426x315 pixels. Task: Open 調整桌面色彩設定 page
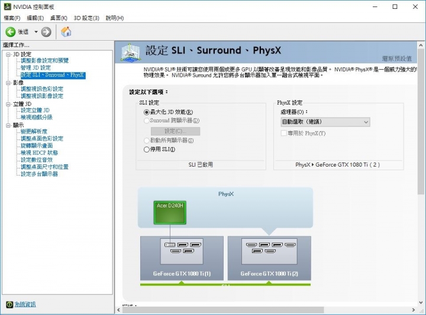[42, 138]
